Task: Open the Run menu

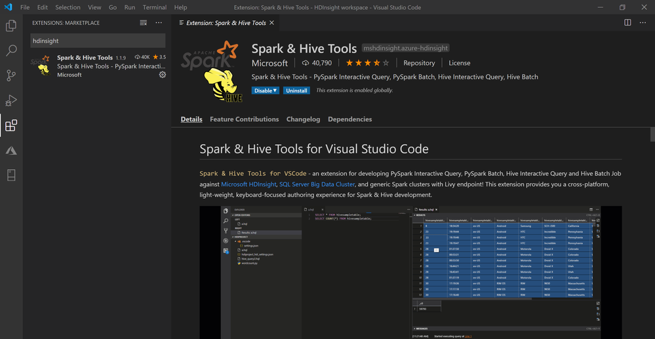Action: pos(130,7)
